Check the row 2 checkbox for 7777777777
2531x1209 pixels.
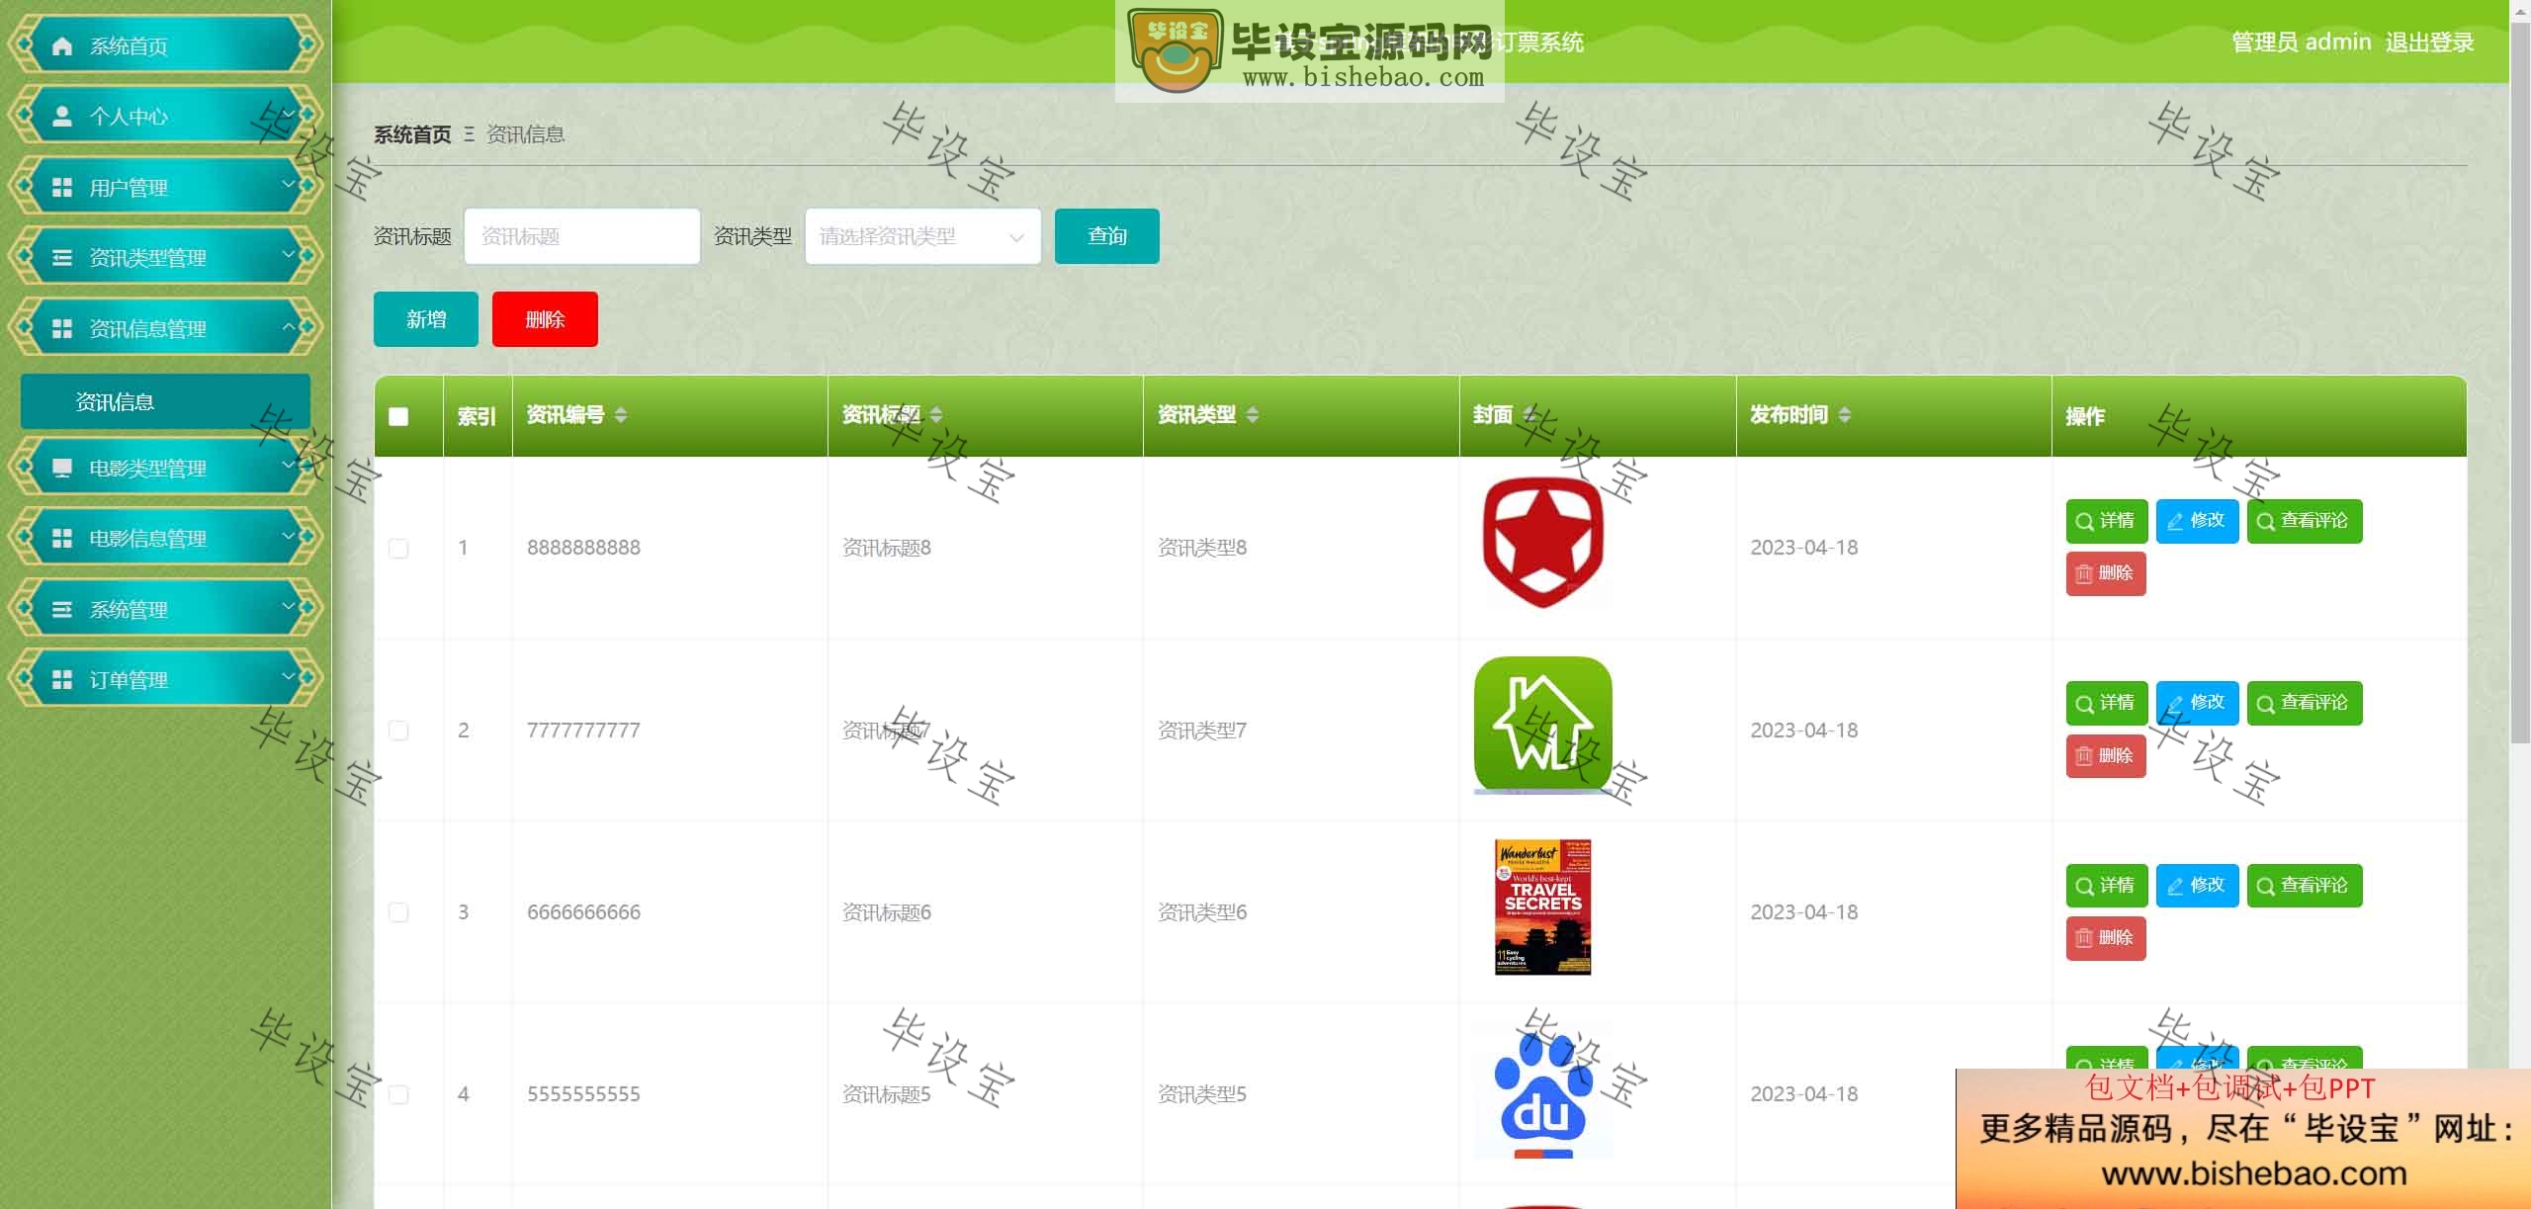coord(398,731)
